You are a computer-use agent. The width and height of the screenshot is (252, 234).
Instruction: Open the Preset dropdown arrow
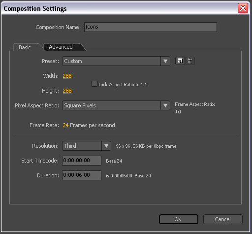[x=165, y=61]
